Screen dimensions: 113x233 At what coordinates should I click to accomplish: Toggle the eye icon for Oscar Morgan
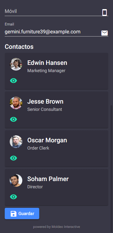point(13,158)
